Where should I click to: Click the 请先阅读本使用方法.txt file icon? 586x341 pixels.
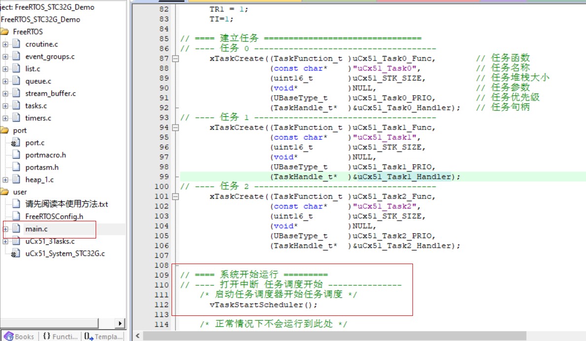[16, 204]
